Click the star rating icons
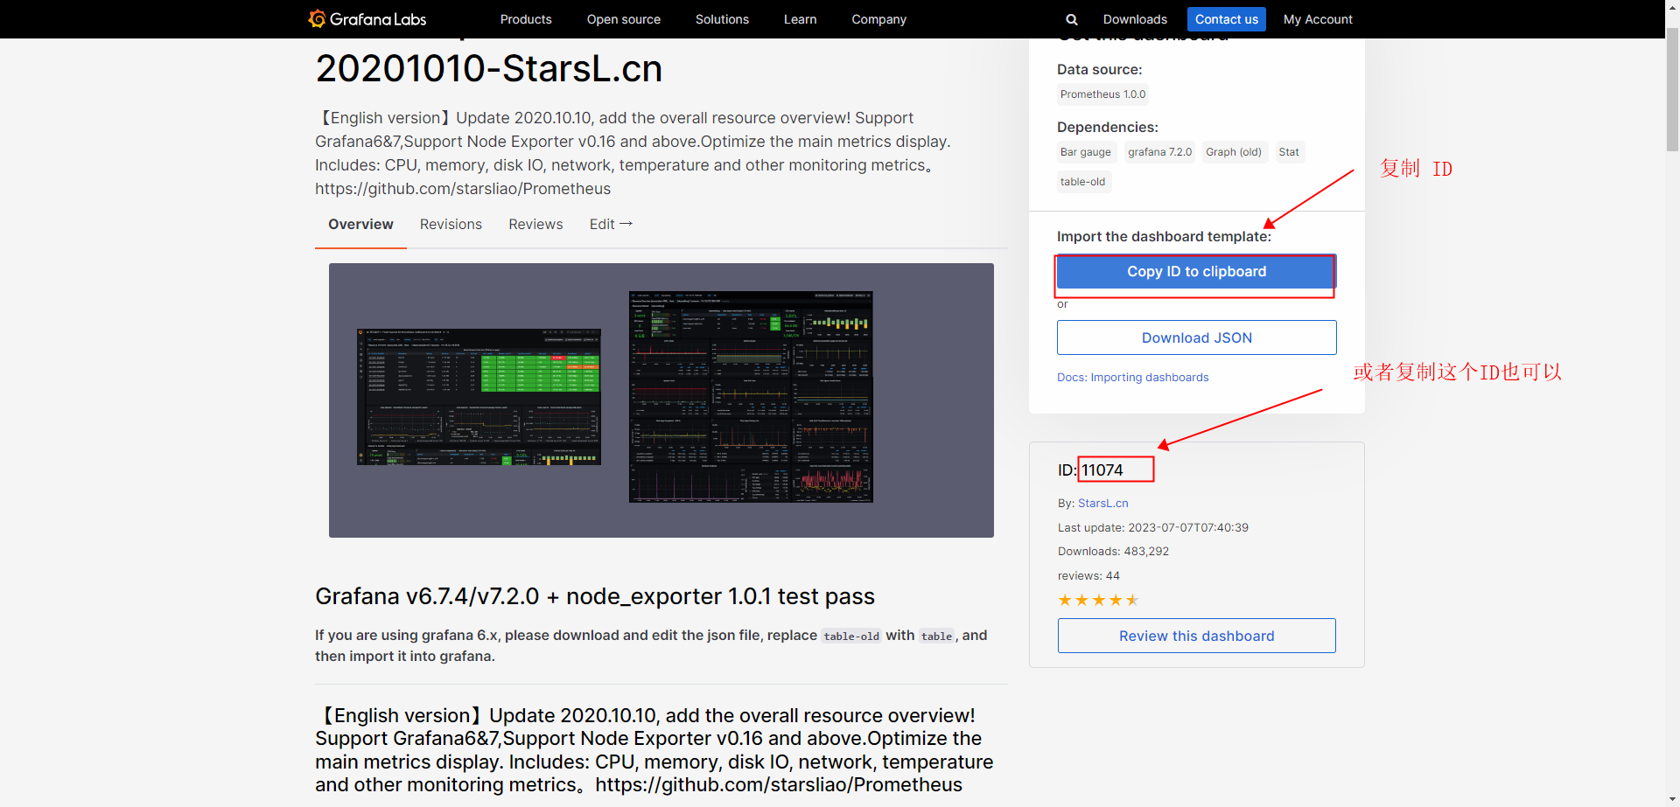The height and width of the screenshot is (807, 1680). (x=1098, y=600)
